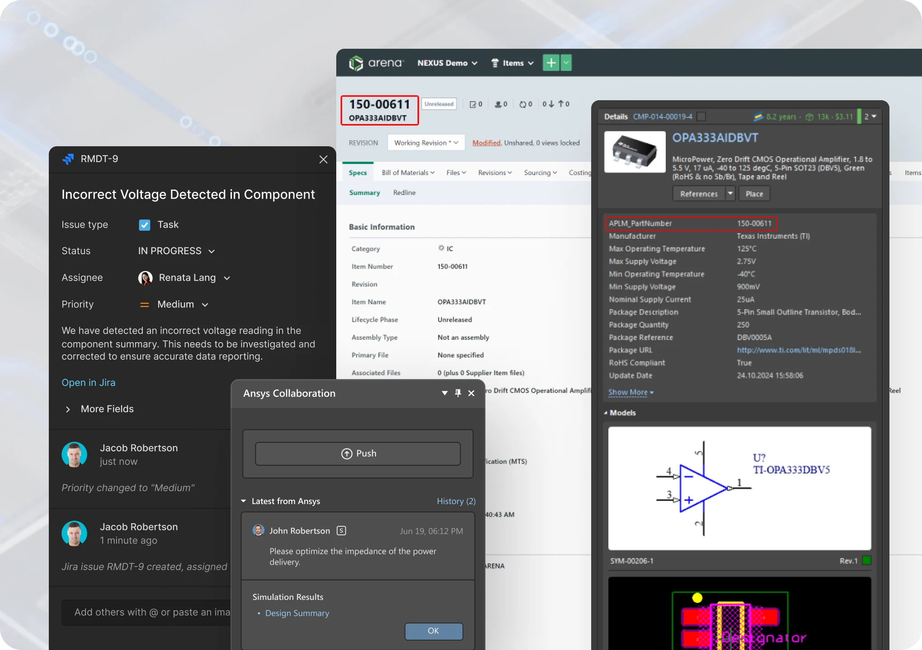Open the Working Revision dropdown
Viewport: 922px width, 650px height.
click(426, 143)
